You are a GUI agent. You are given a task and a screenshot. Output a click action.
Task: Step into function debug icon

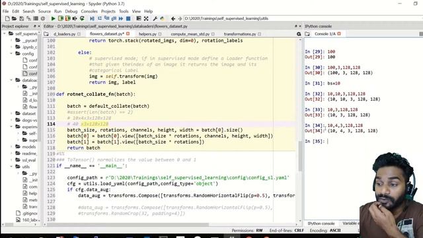pos(107,19)
